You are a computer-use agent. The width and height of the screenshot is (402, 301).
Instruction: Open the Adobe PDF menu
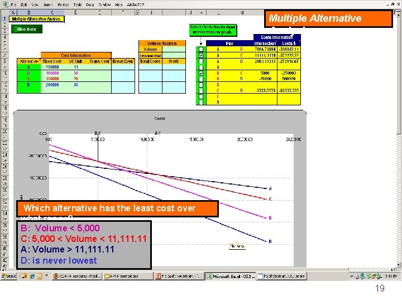tap(136, 4)
